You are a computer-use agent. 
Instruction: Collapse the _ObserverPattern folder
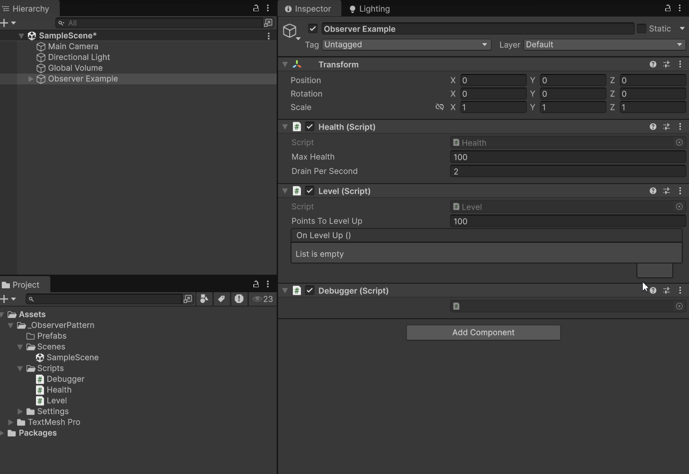pyautogui.click(x=11, y=325)
